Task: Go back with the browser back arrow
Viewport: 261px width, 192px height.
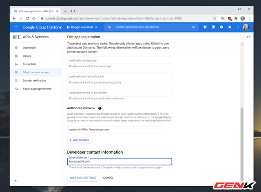Action: click(14, 18)
